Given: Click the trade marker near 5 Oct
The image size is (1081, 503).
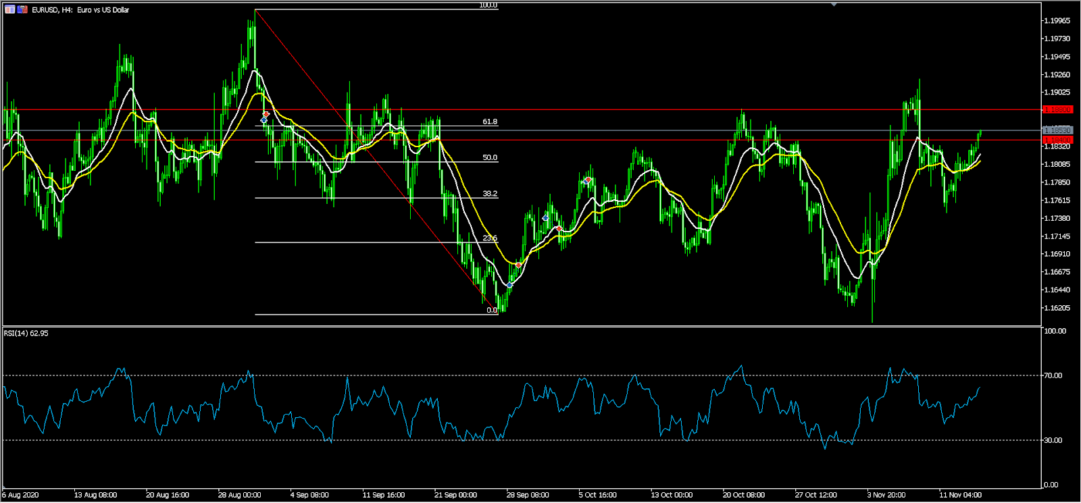Looking at the screenshot, I should point(587,180).
